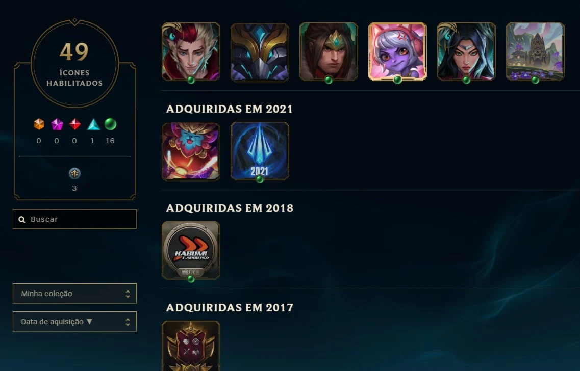Filter by the orange Ultimate rarity gem
The image size is (580, 371).
(x=39, y=124)
